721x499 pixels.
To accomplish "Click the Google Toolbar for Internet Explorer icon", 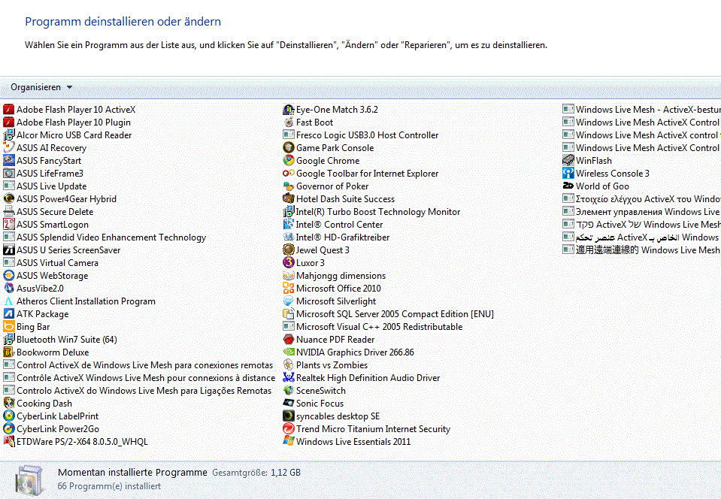I will point(288,174).
